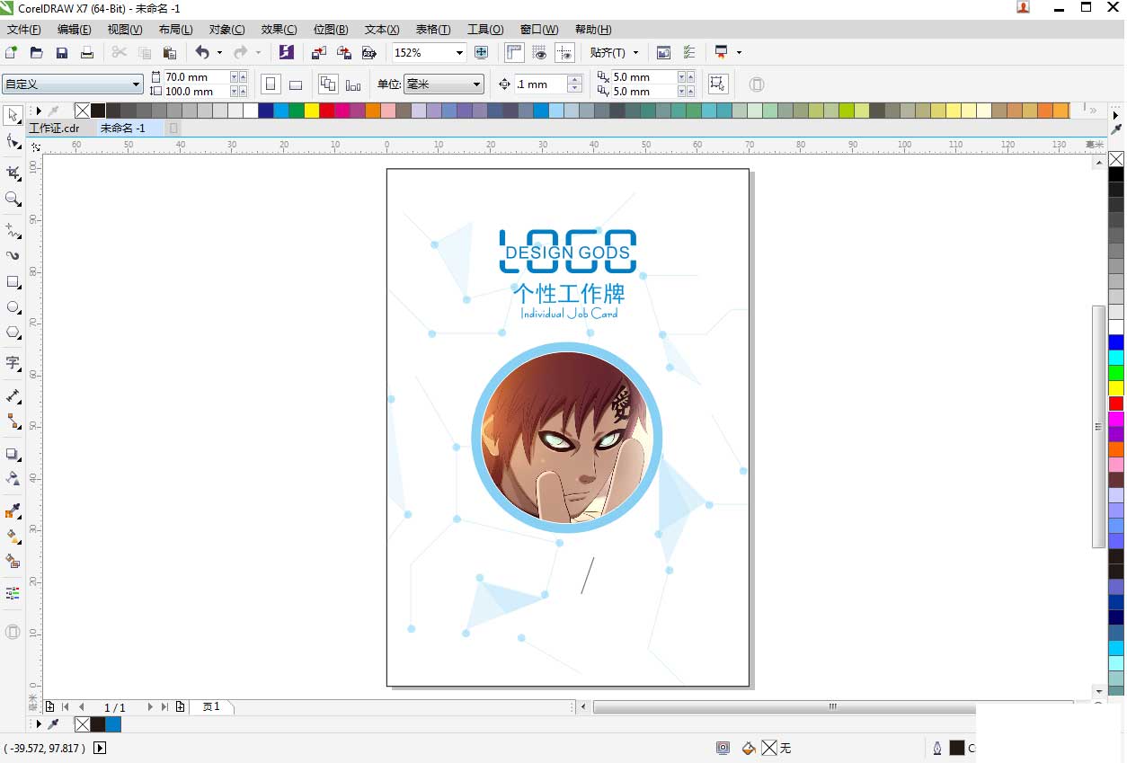Click the Print icon
The height and width of the screenshot is (763, 1127).
tap(87, 52)
